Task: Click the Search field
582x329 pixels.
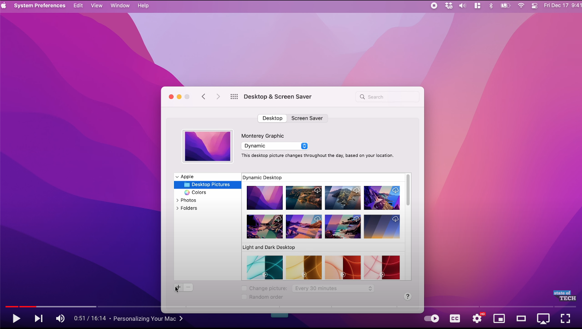Action: pyautogui.click(x=387, y=97)
